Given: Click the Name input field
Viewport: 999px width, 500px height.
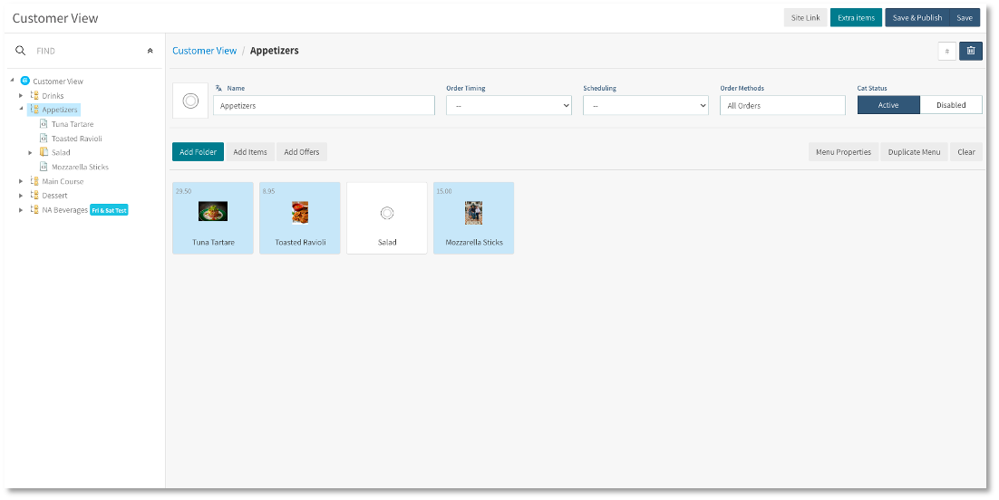Looking at the screenshot, I should [x=324, y=105].
